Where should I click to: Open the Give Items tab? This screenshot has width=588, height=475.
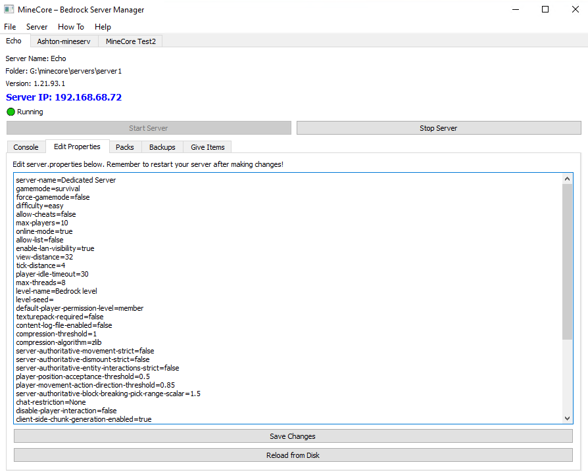click(x=207, y=147)
